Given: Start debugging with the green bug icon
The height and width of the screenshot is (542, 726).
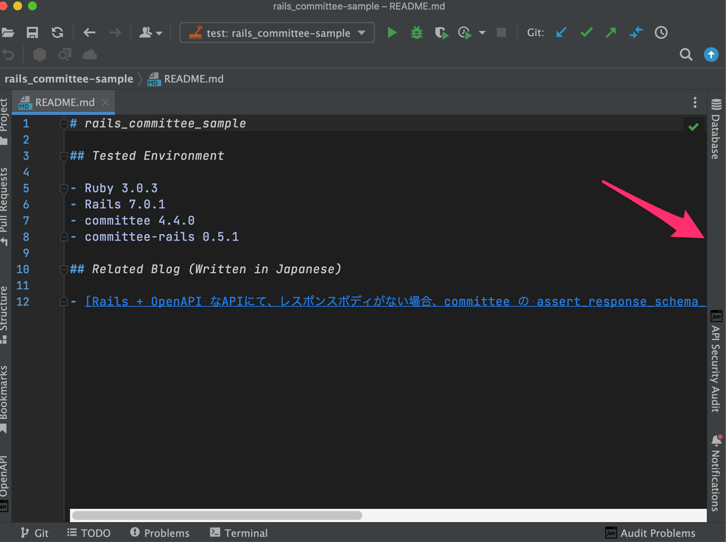Looking at the screenshot, I should point(416,33).
